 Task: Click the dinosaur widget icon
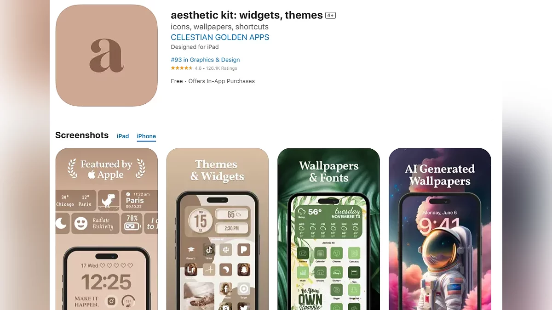[x=109, y=200]
